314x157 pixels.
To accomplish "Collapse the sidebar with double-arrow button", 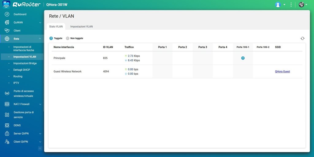I will coord(40,148).
